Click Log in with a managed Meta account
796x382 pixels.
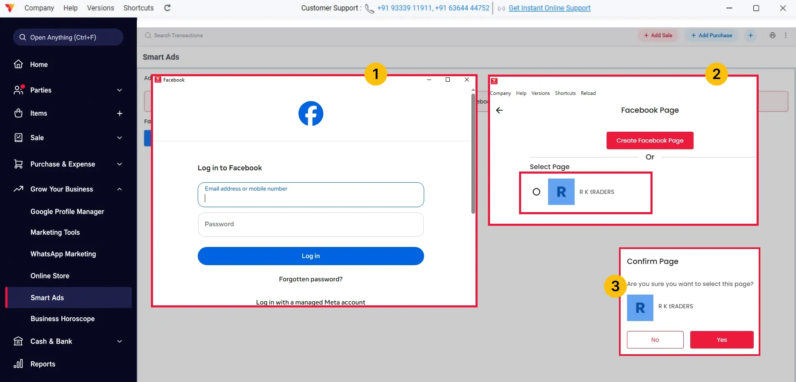point(311,302)
